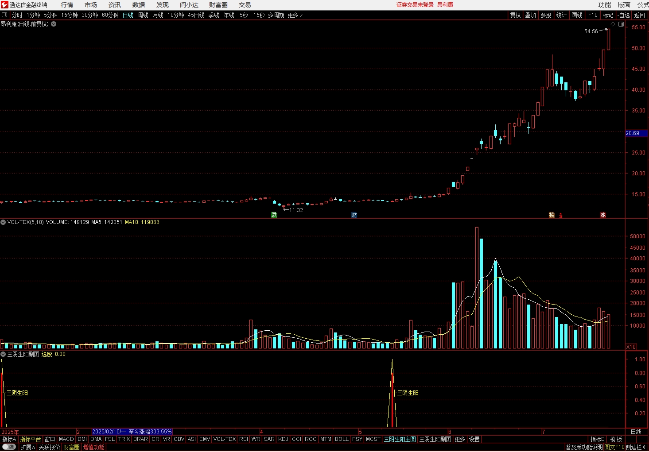649x452 pixels.
Task: Select the 三阴生阳主图 indicator tab
Action: tap(400, 439)
